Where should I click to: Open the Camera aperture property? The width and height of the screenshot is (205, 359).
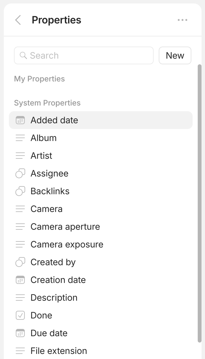[x=65, y=227]
